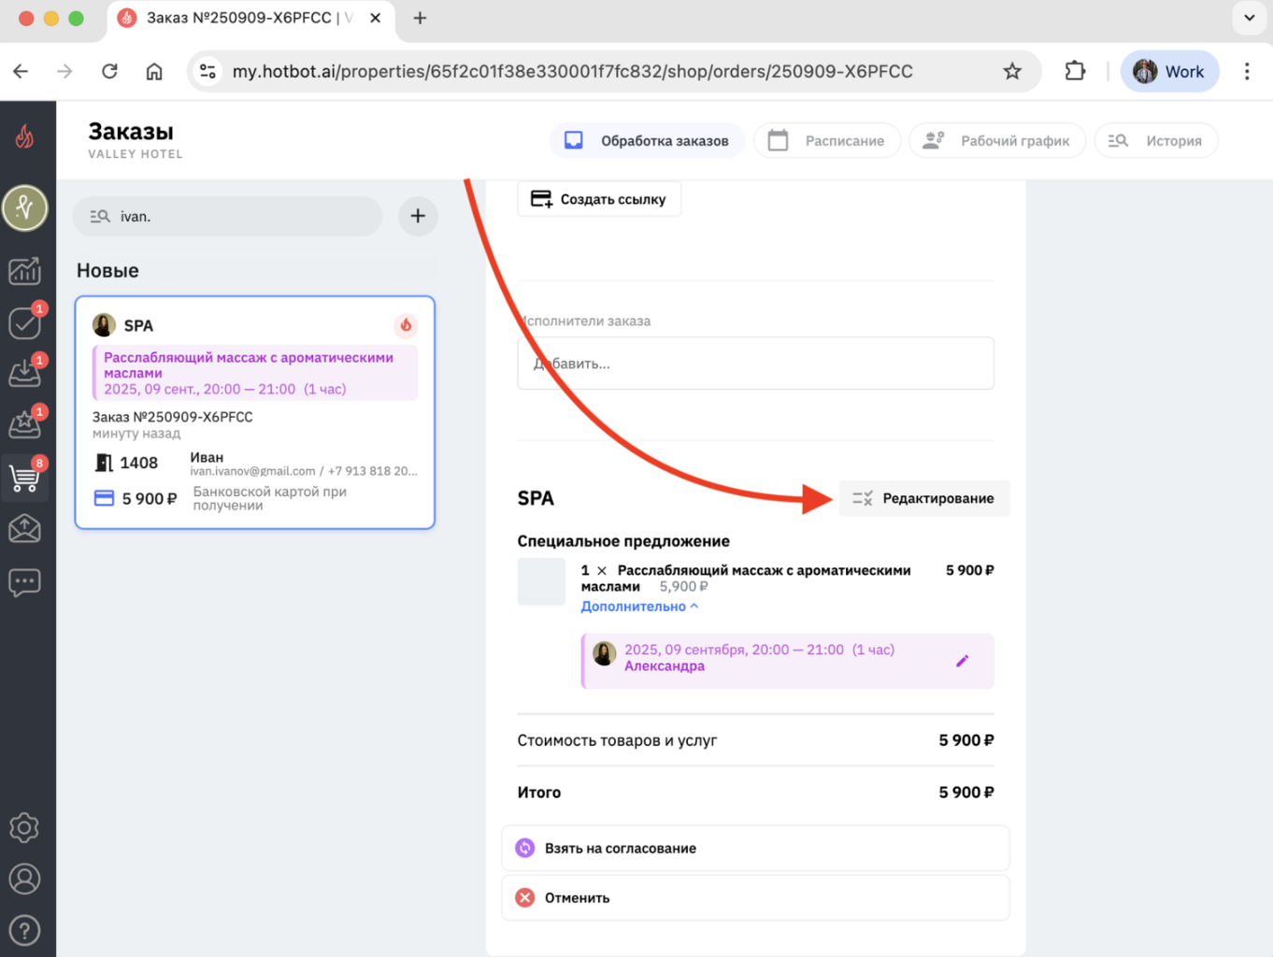Open the user profile sidebar icon
The width and height of the screenshot is (1273, 957).
click(24, 878)
